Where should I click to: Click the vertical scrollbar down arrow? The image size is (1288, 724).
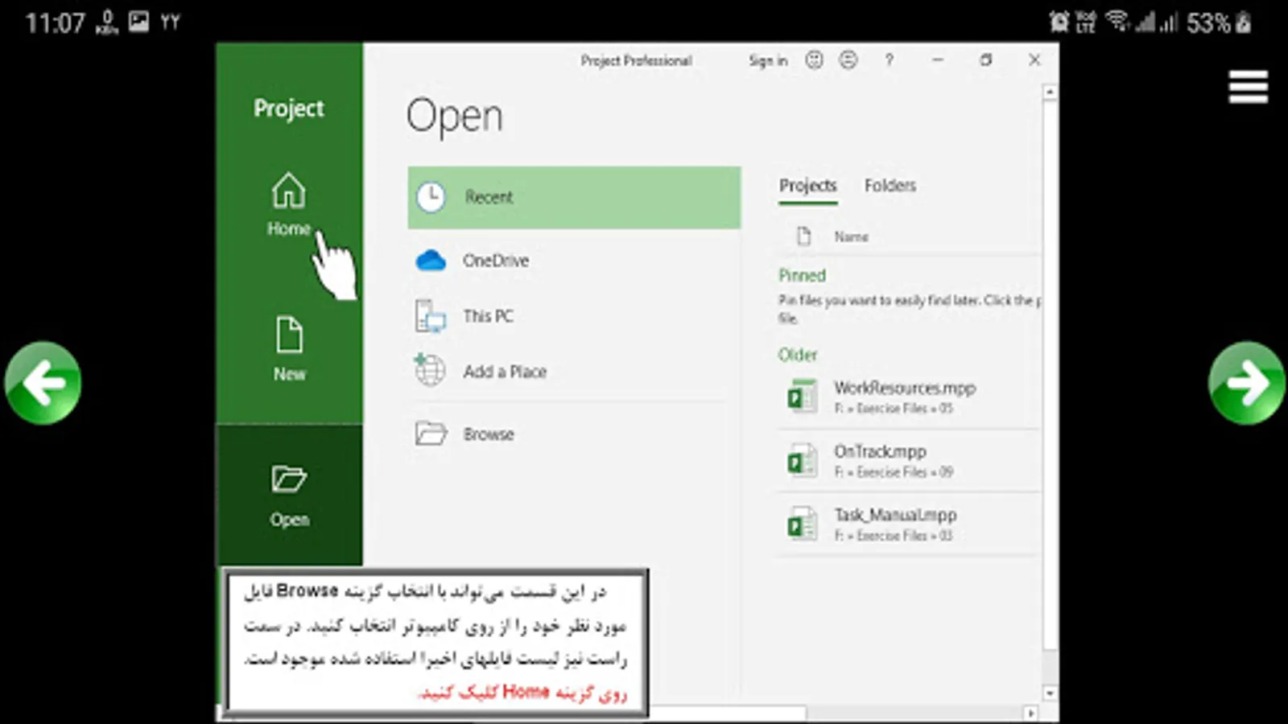pyautogui.click(x=1050, y=693)
